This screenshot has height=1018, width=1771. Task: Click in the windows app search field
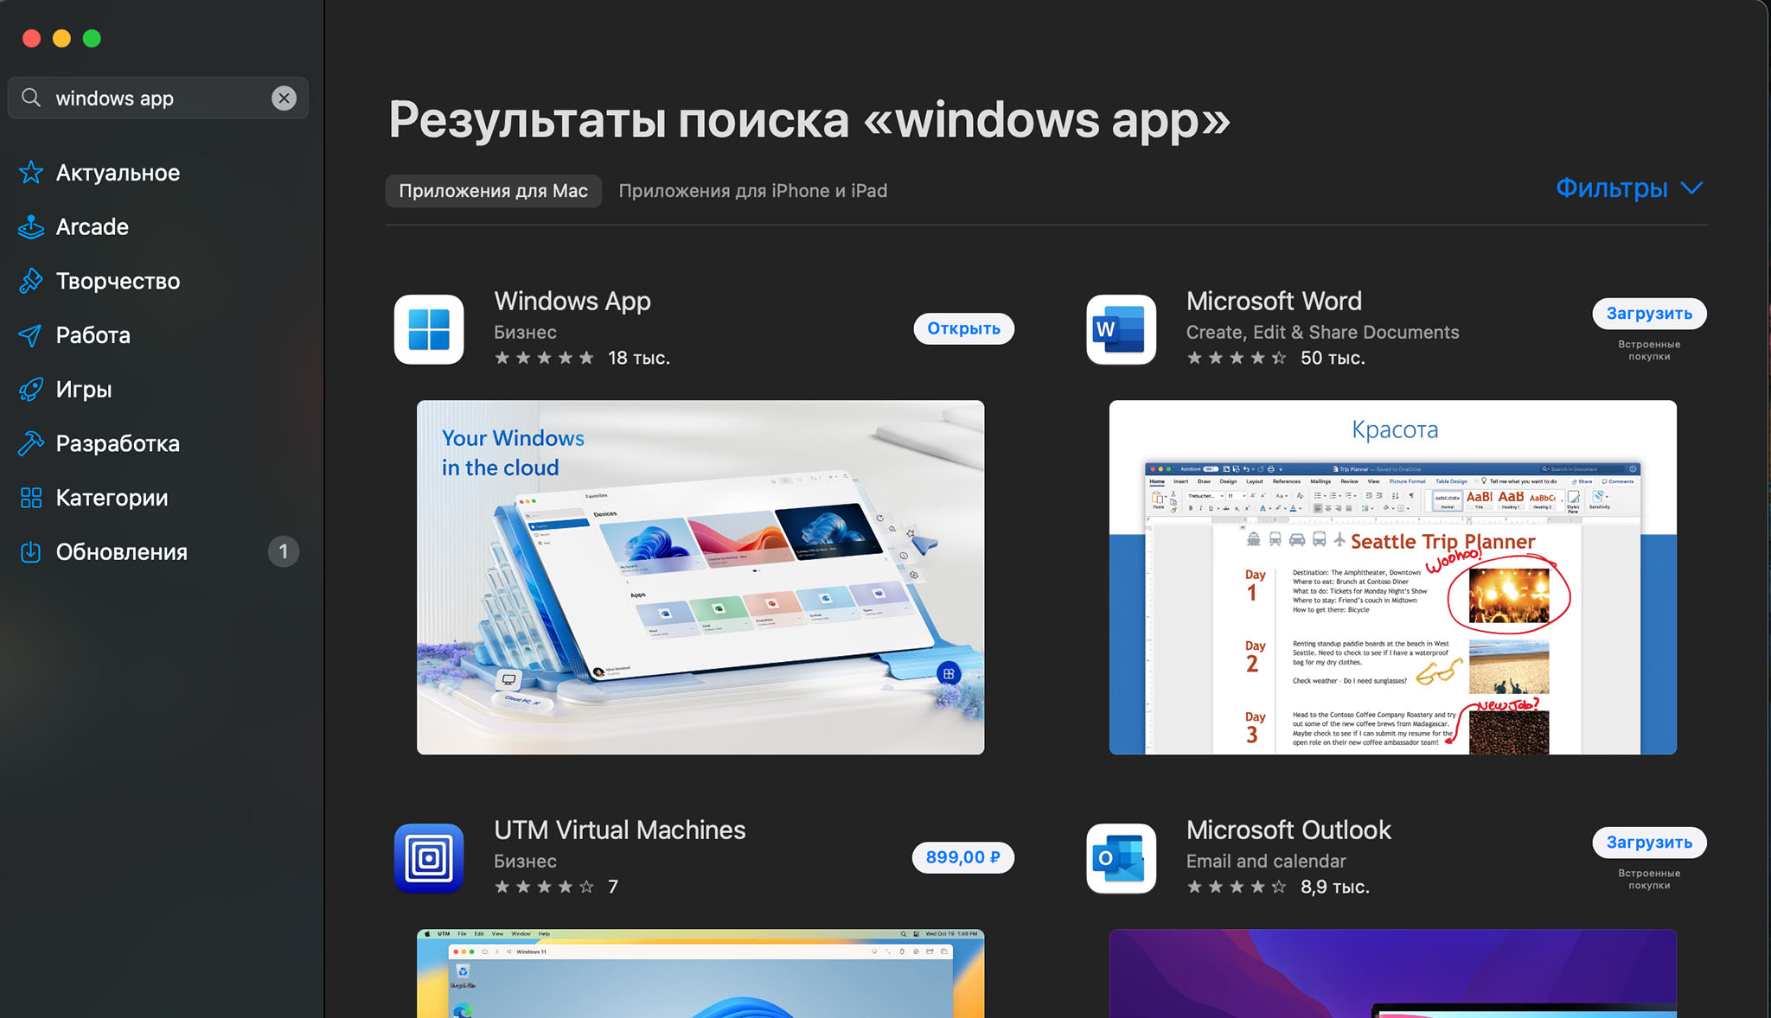point(156,99)
